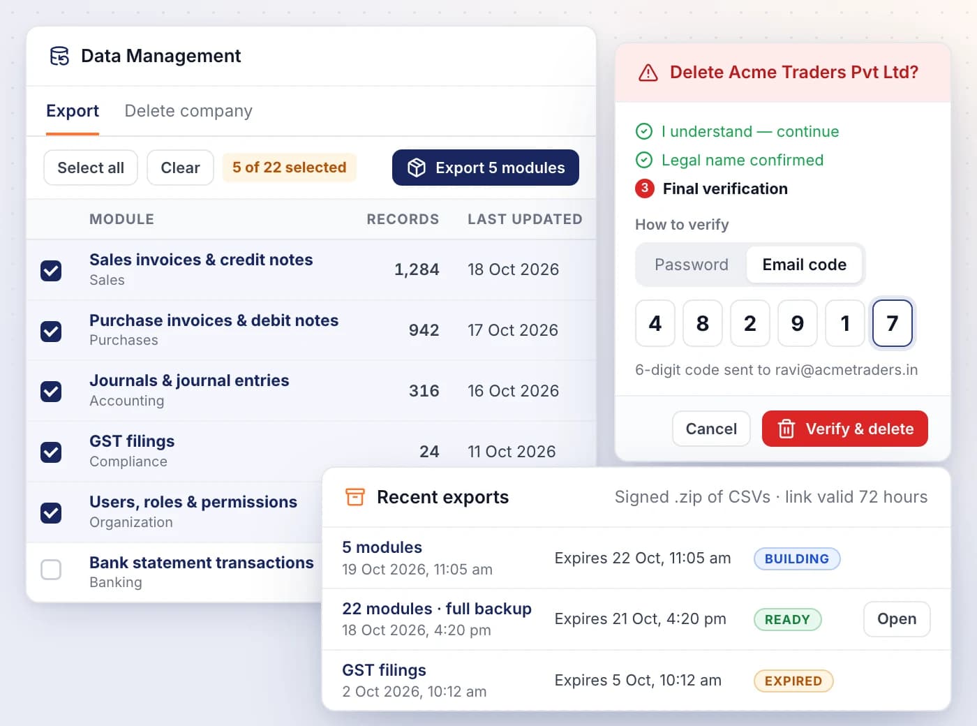The width and height of the screenshot is (977, 726).
Task: Click the check icon beside I understand — continue
Action: tap(644, 131)
